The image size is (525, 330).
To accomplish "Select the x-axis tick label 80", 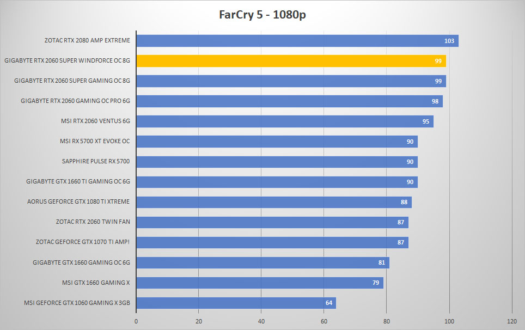I will [x=386, y=321].
